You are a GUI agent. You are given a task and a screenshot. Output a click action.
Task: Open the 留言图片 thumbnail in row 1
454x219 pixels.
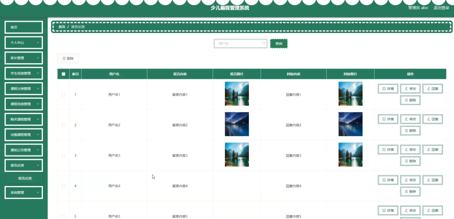(237, 94)
